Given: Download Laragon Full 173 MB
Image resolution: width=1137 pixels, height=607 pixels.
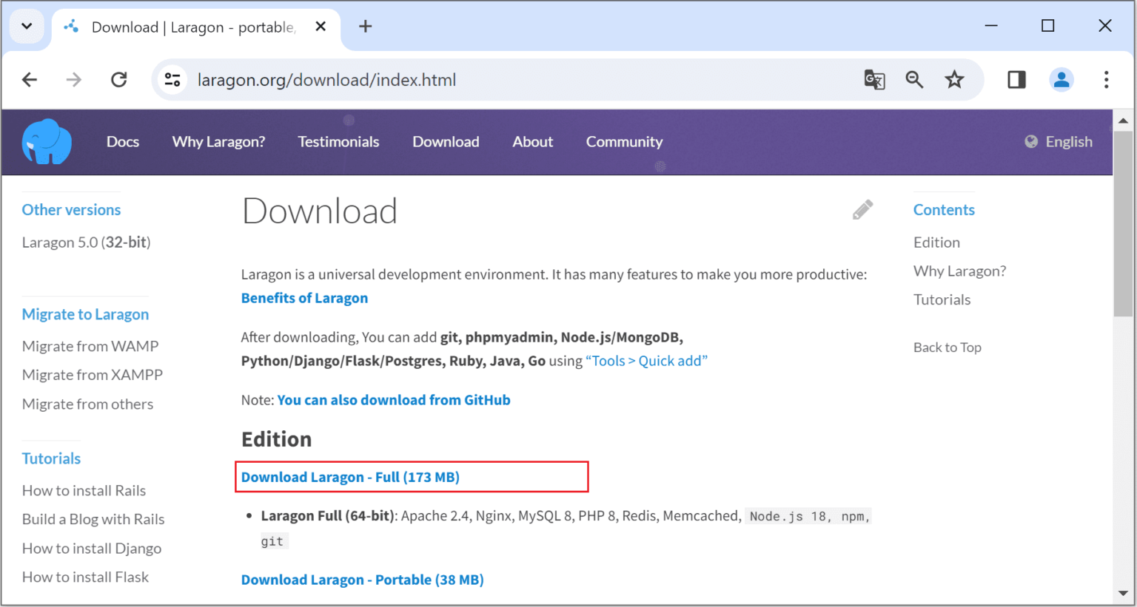Looking at the screenshot, I should coord(349,477).
